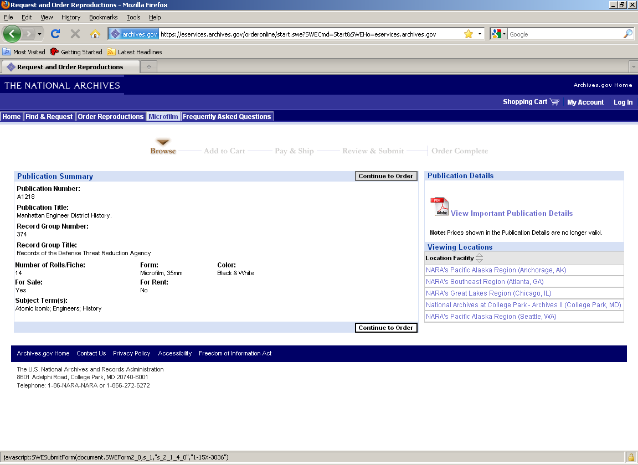Click publication number A1218 text
638x465 pixels.
click(25, 197)
